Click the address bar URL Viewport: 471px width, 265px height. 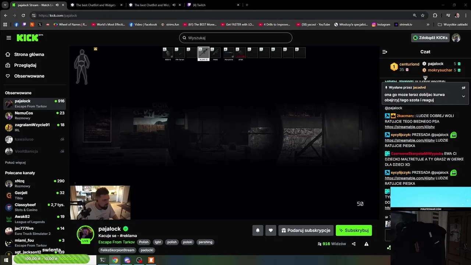pyautogui.click(x=58, y=15)
